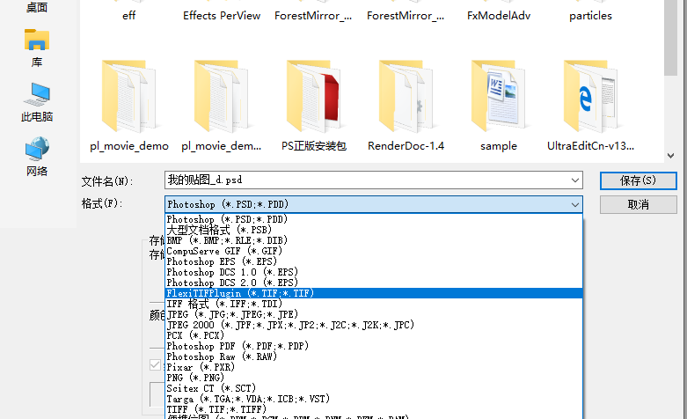Image resolution: width=687 pixels, height=419 pixels.
Task: Choose FlexiTIFFPlugin (*.TIF) format option
Action: pos(240,293)
